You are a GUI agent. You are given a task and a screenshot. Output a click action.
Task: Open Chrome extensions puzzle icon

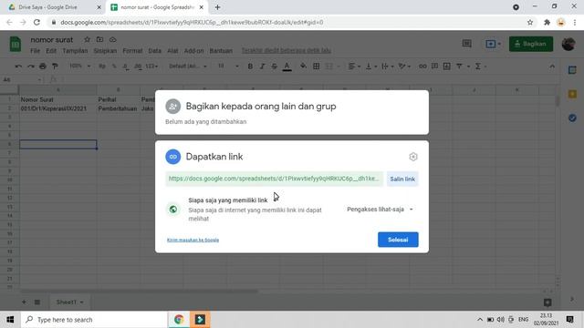[x=547, y=22]
